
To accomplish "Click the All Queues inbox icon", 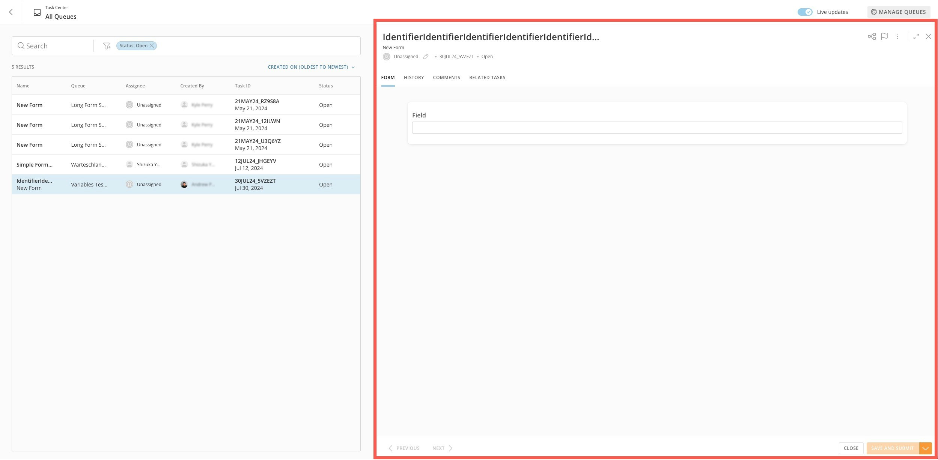I will (x=37, y=12).
